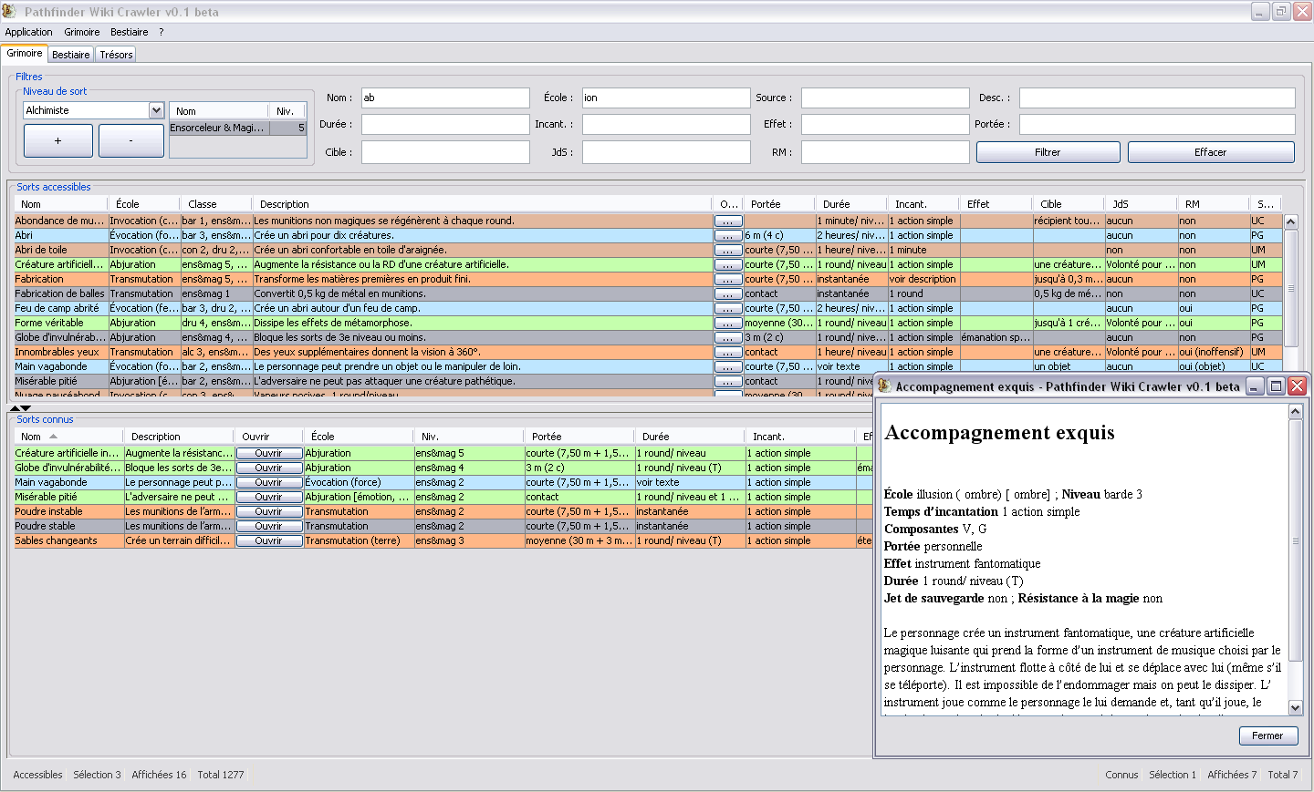Click the split pane expand-down arrow
Image resolution: width=1314 pixels, height=792 pixels.
coord(26,408)
